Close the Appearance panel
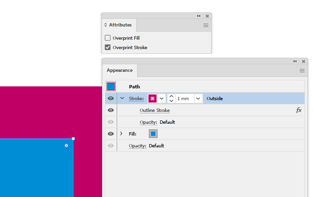The width and height of the screenshot is (314, 197). (x=303, y=61)
